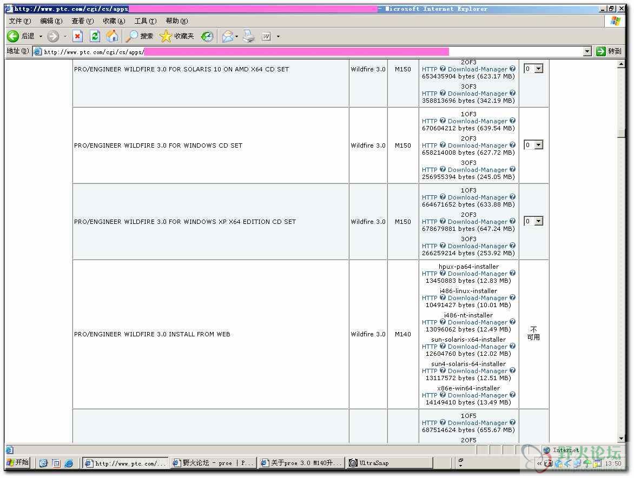The image size is (634, 478).
Task: Select text PRO/ENGINEER WILDFIRE 3.0 INSTALL FROM WEB
Action: click(153, 335)
